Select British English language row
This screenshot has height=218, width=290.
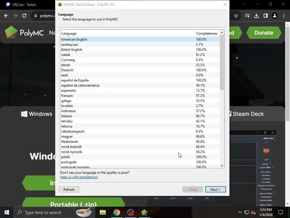pyautogui.click(x=140, y=49)
